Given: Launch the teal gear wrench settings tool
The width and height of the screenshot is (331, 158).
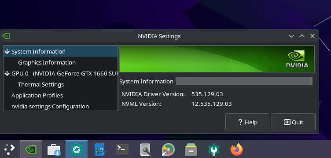Looking at the screenshot, I should (x=214, y=150).
